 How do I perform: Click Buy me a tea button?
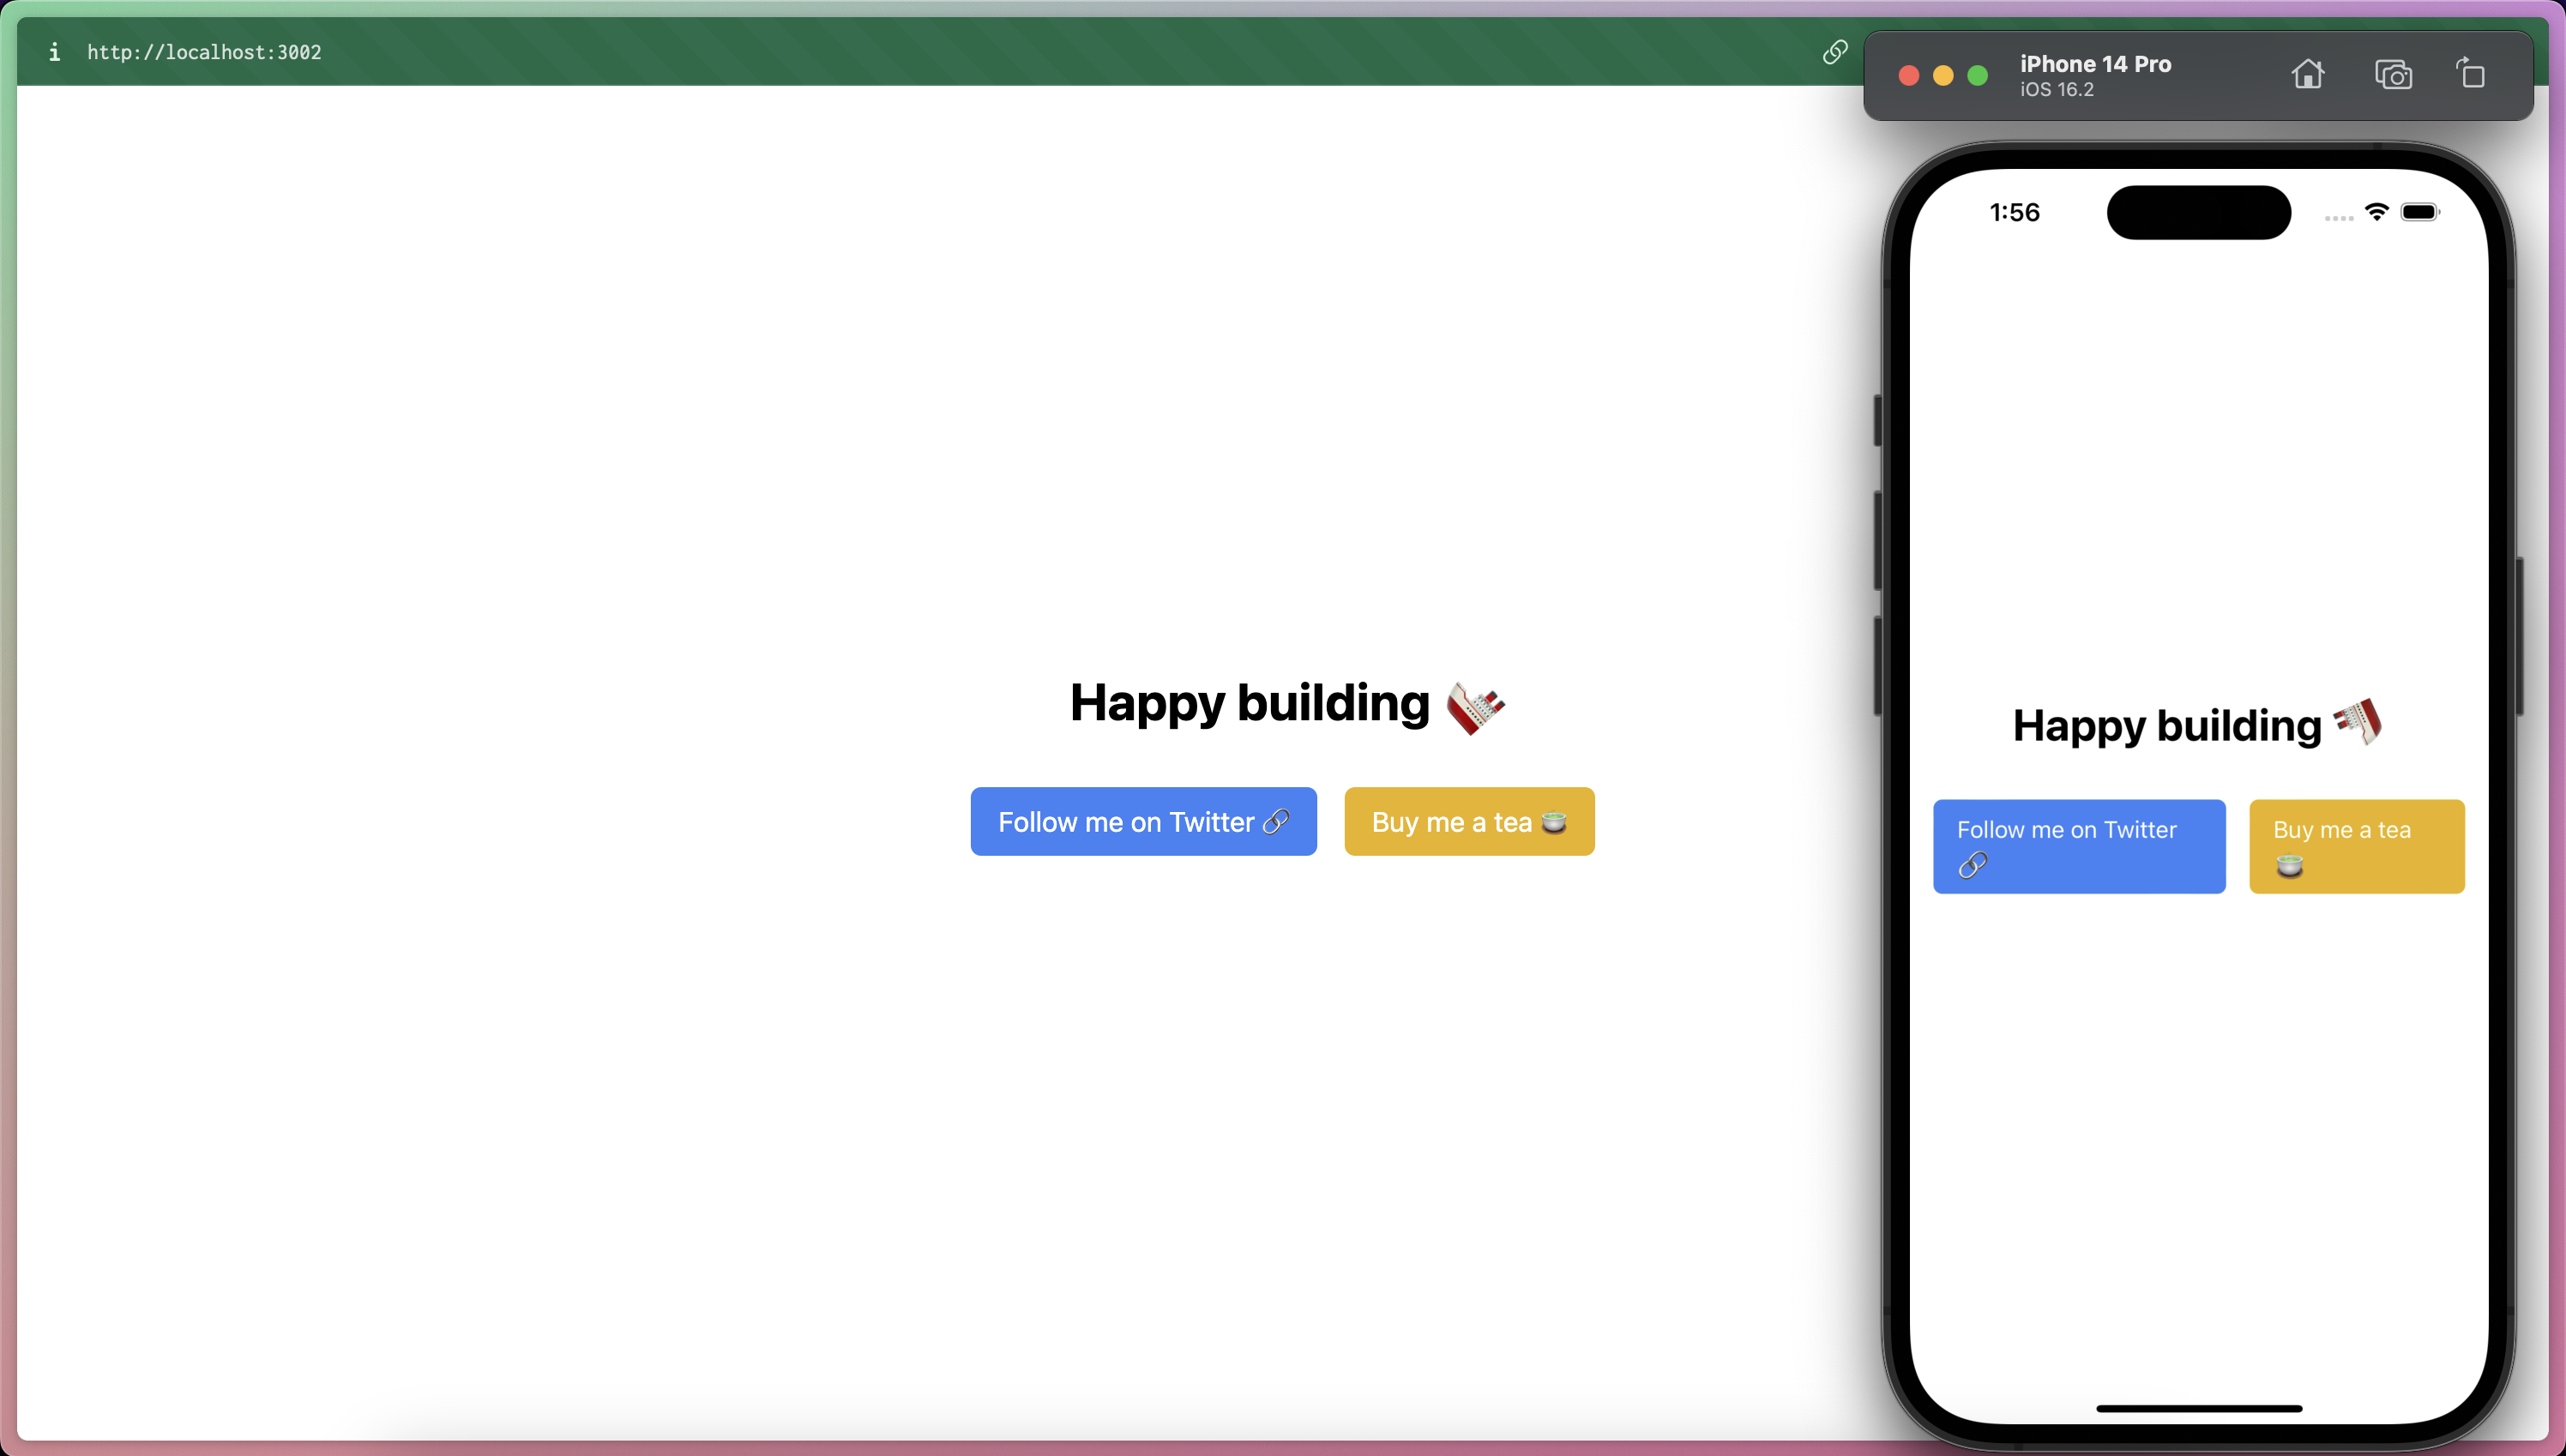click(1468, 821)
